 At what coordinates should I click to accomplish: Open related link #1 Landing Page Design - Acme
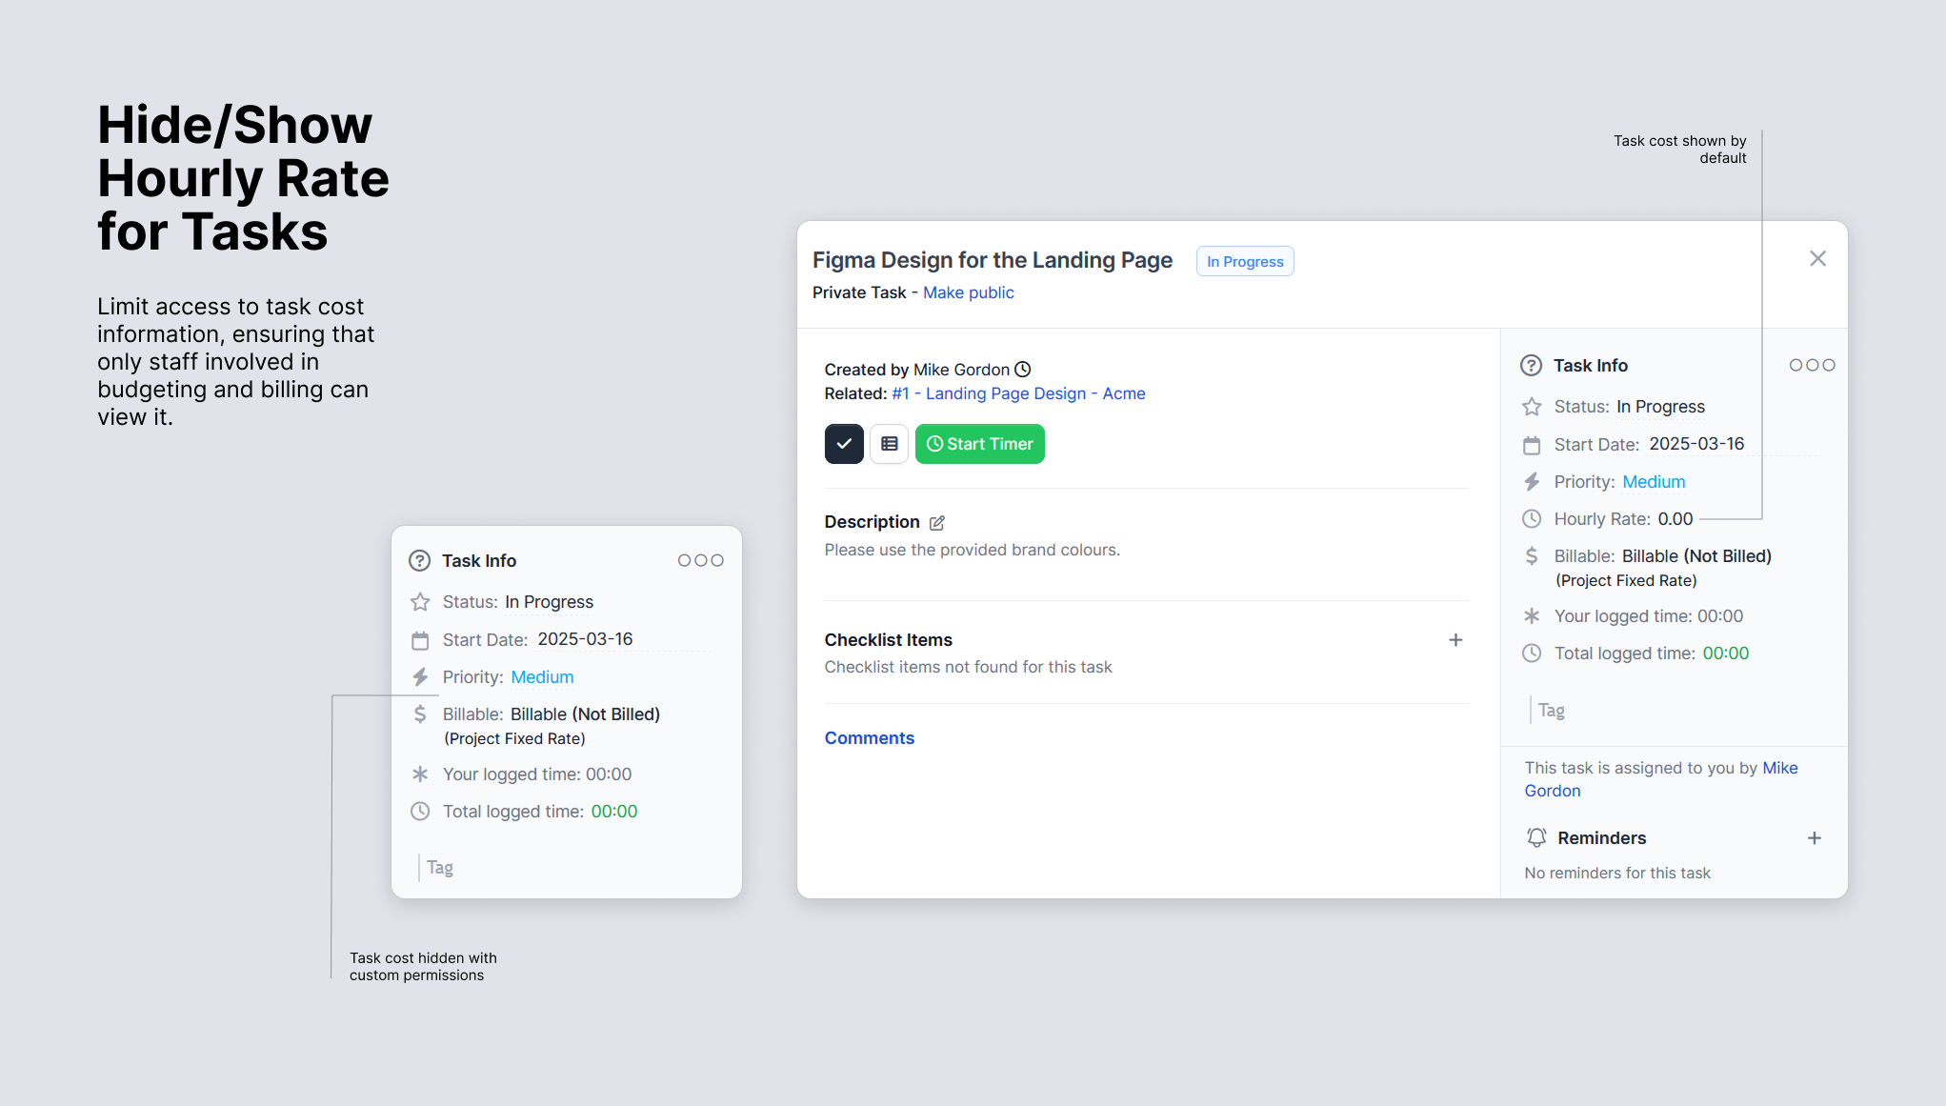tap(1018, 393)
